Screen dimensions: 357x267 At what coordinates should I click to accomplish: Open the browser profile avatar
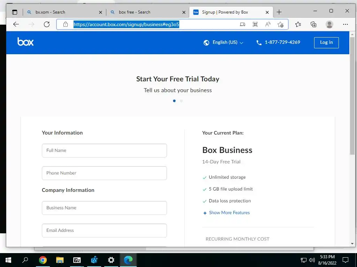pos(329,24)
